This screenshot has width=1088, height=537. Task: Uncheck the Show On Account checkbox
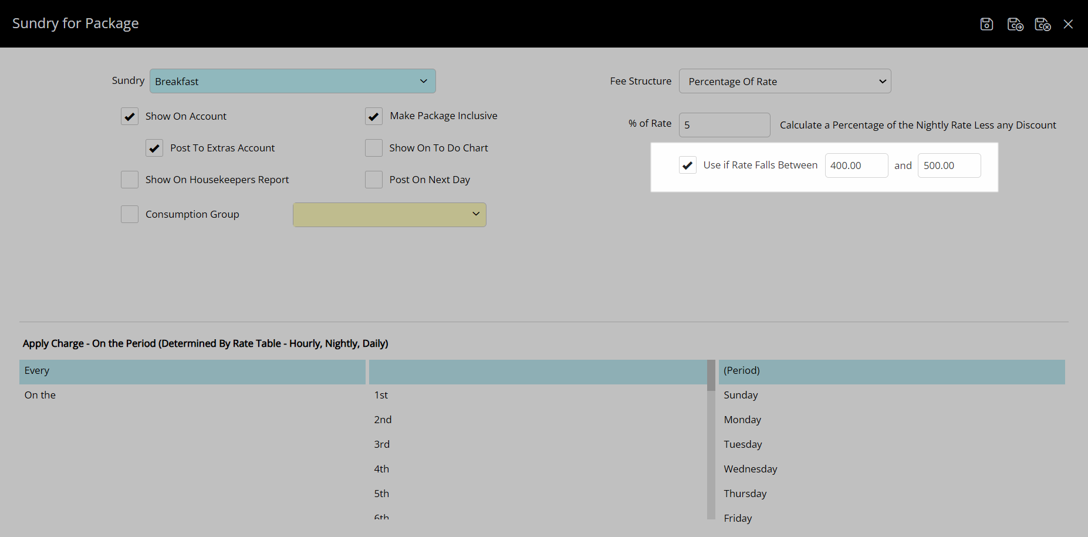click(x=130, y=116)
